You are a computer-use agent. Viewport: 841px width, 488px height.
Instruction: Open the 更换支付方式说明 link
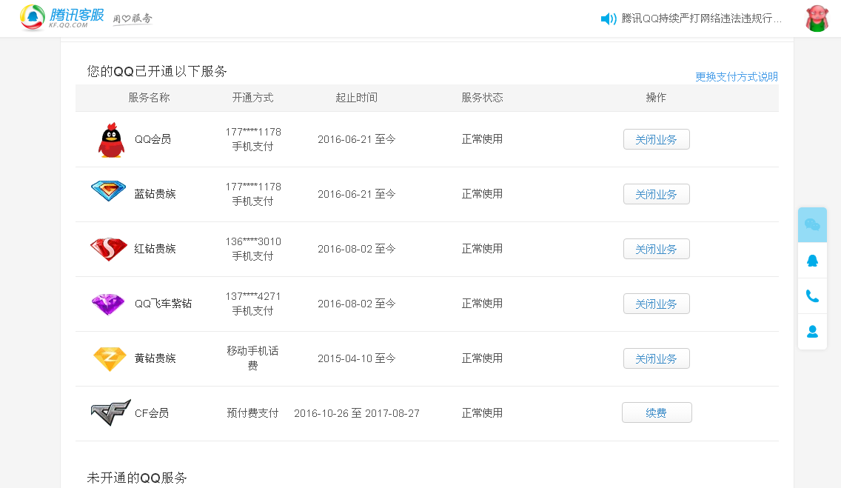(x=737, y=77)
